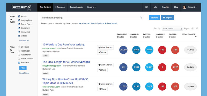Click the Google+ shares circle showing 4,597

(x=175, y=67)
